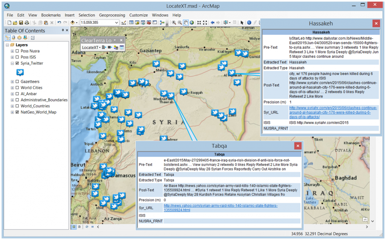Viewport: 386px width, 240px height.
Task: Pin the Table Of Contents panel
Action: 63,30
